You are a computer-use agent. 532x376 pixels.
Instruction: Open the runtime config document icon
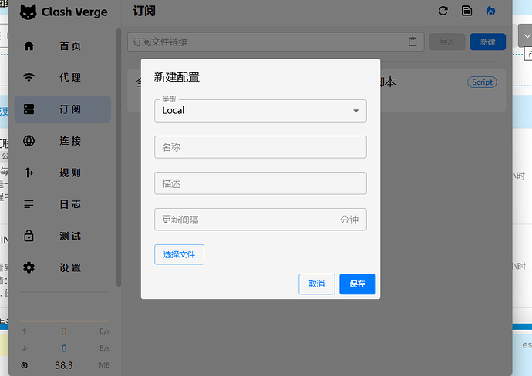(x=467, y=11)
